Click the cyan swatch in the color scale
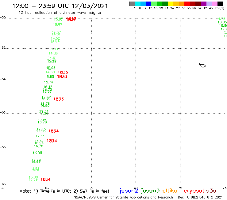 (138, 4)
